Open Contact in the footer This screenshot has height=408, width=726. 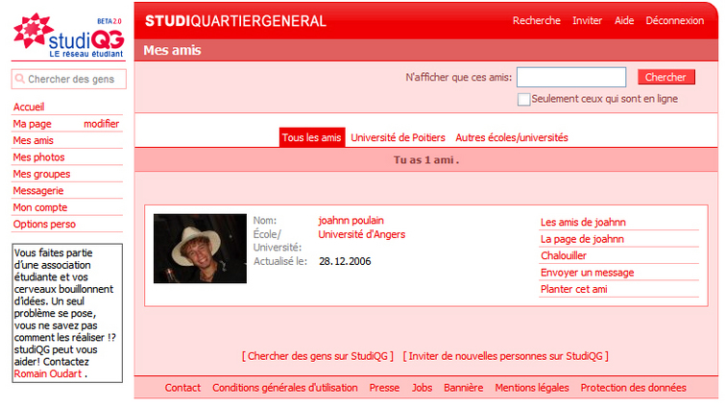coord(182,388)
